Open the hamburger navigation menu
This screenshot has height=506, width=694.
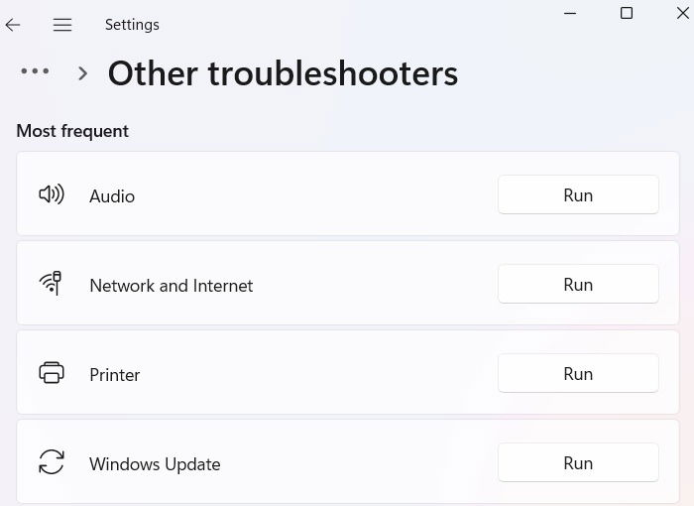(62, 25)
